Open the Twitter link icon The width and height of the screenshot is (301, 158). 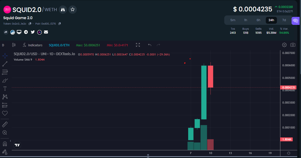click(33, 32)
